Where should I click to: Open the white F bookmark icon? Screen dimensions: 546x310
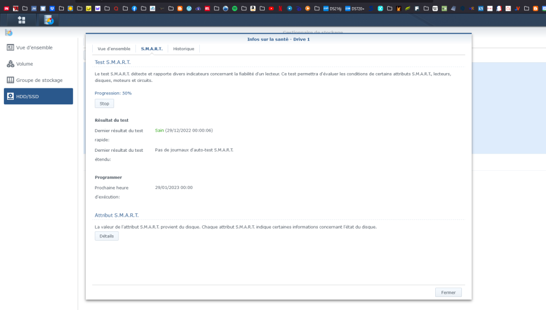click(417, 9)
